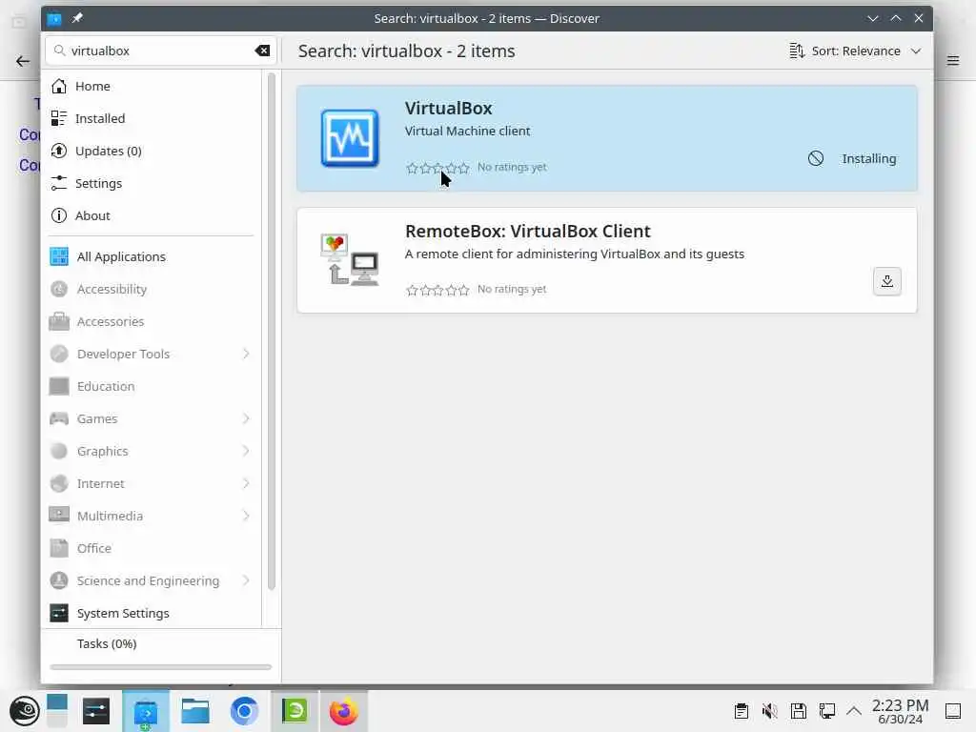
Task: Open the VirtualBox app icon
Action: (x=350, y=138)
